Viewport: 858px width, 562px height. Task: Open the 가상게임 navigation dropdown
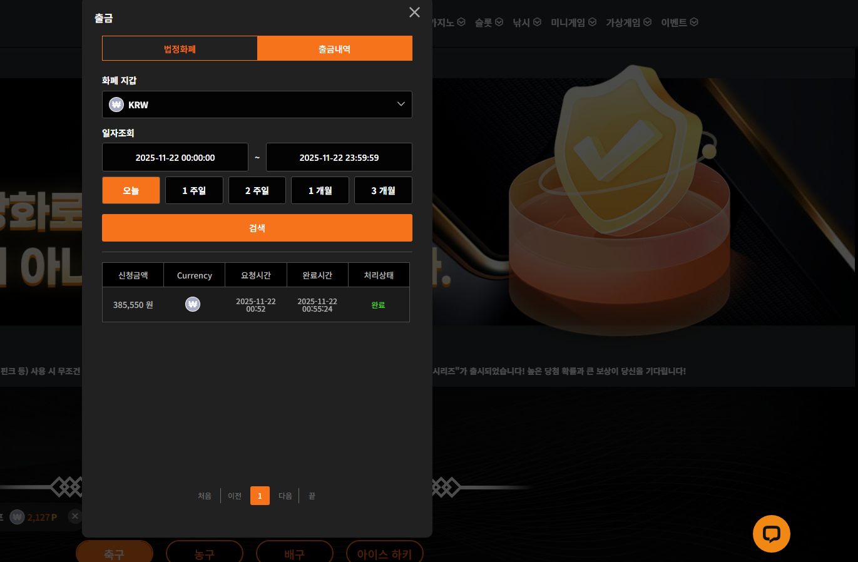[628, 23]
